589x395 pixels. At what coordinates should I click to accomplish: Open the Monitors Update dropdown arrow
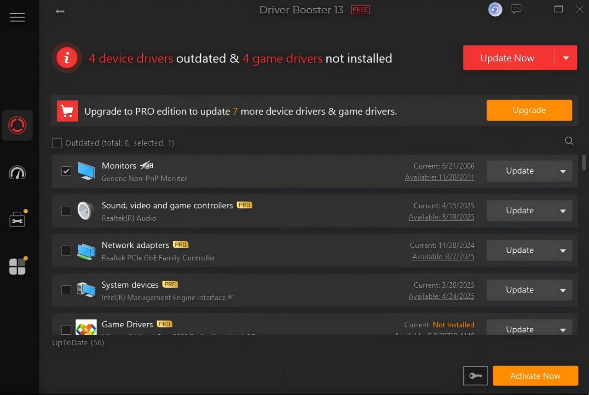[563, 171]
